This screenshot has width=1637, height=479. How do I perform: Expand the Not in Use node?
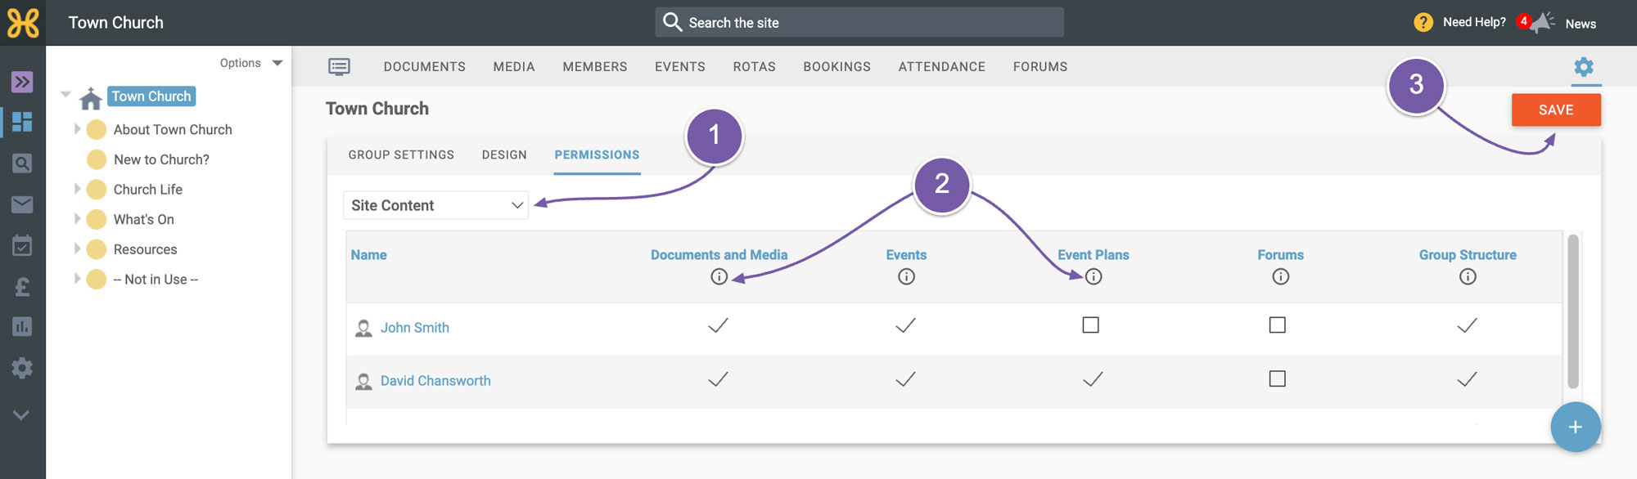click(x=77, y=279)
